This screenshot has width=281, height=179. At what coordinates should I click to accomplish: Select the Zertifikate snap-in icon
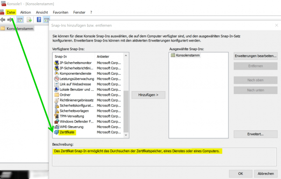pyautogui.click(x=57, y=132)
